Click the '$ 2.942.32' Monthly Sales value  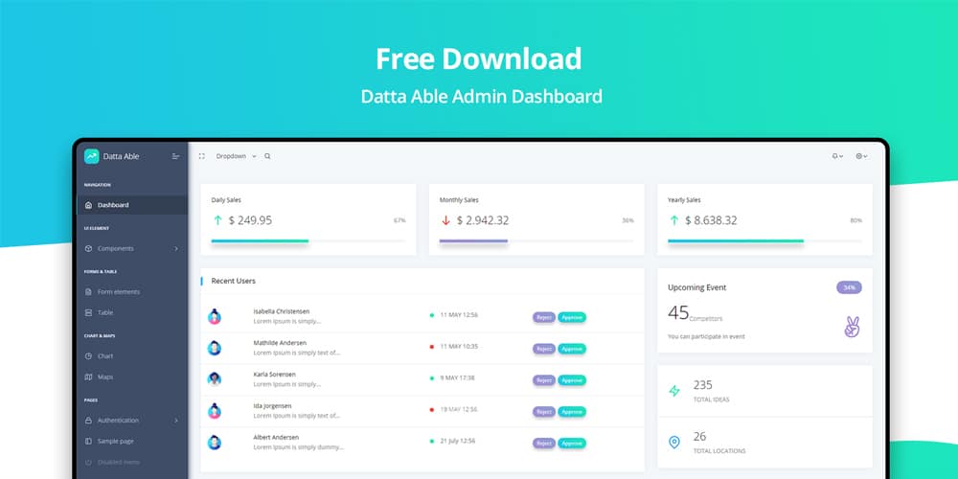pyautogui.click(x=483, y=220)
